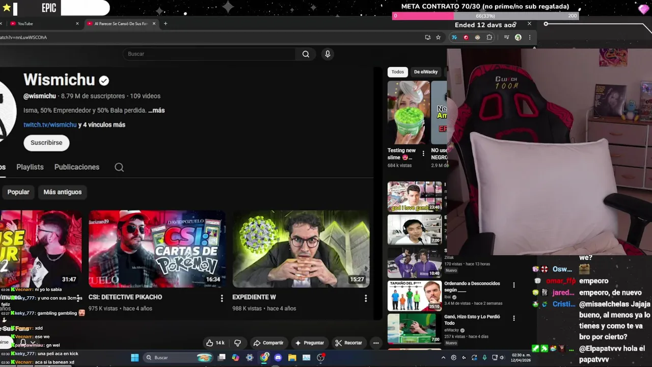The image size is (652, 367).
Task: Open options menu for Expediente W video
Action: pos(365,298)
